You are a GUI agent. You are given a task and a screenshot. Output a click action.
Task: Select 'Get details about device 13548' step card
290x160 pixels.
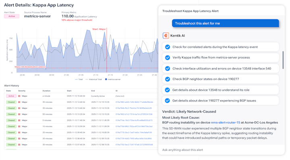[x=220, y=90]
